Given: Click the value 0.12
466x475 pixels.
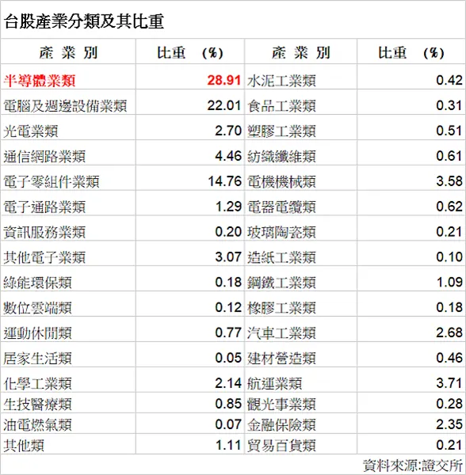Looking at the screenshot, I should pos(228,307).
